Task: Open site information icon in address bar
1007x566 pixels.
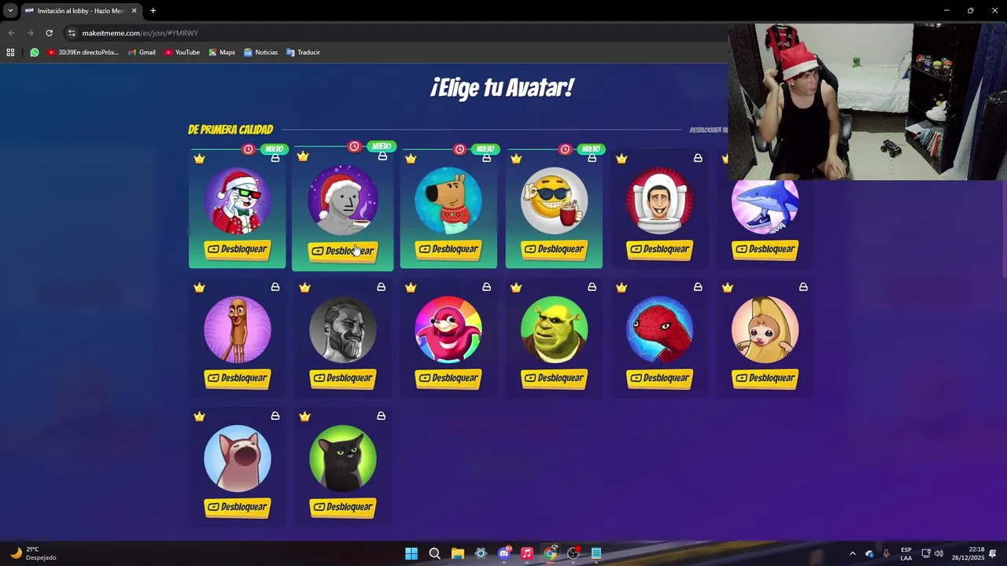Action: click(x=72, y=33)
